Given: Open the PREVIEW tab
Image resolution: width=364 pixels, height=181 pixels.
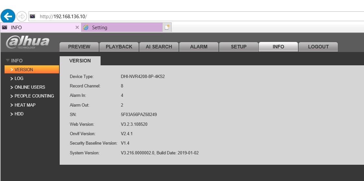Looking at the screenshot, I should tap(79, 47).
